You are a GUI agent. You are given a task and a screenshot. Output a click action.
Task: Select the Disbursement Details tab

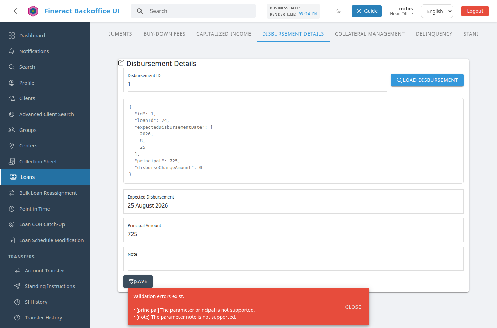[293, 34]
